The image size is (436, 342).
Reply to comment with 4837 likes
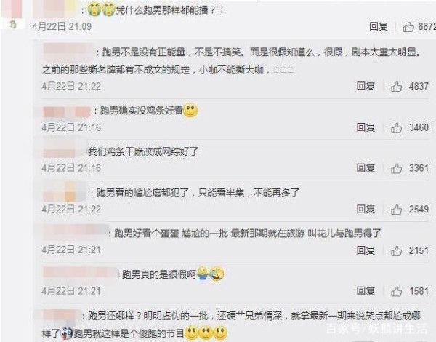366,86
